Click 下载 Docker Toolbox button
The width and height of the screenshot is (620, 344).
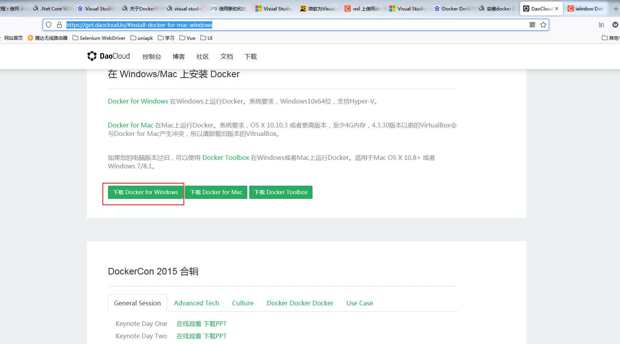point(281,192)
